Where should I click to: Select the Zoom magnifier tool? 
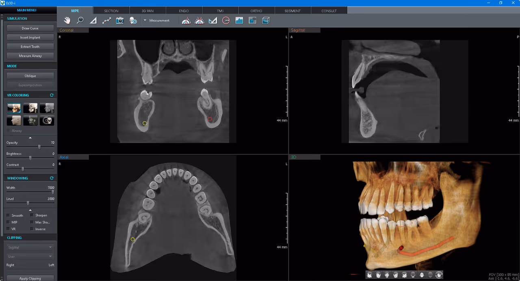(80, 20)
